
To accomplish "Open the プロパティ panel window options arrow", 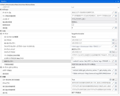I will point(116,2).
